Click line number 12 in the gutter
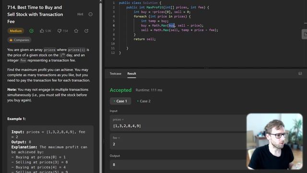Screen dimensions: 307x173 113,53
